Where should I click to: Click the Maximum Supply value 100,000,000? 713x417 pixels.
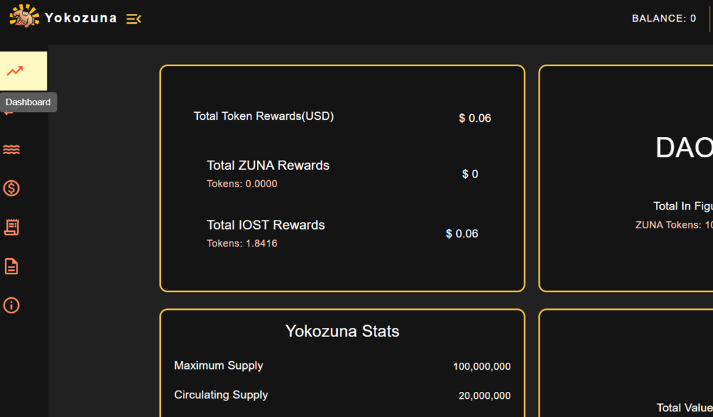[x=482, y=366]
